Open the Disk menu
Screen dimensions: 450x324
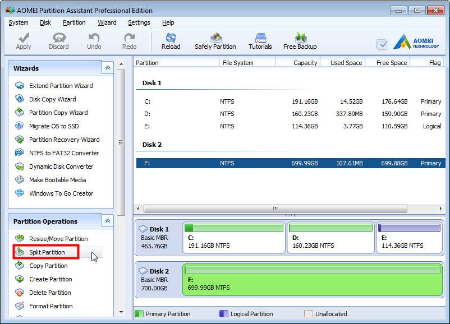(x=45, y=22)
